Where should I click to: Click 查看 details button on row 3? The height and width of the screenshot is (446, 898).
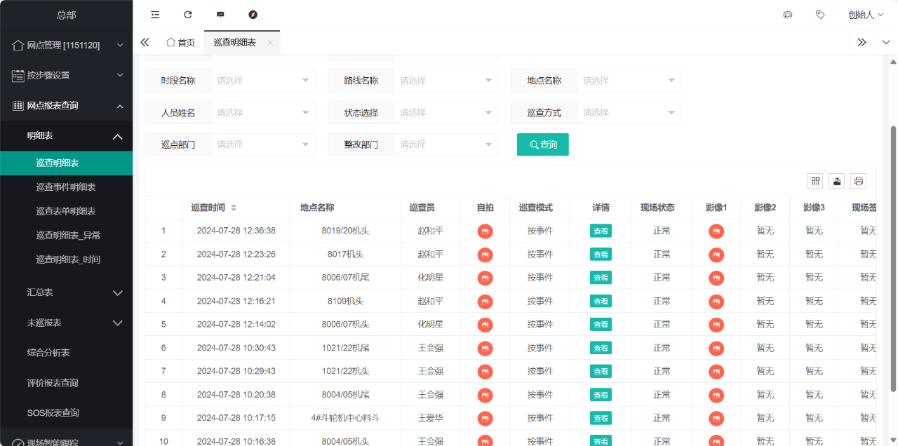[x=601, y=277]
